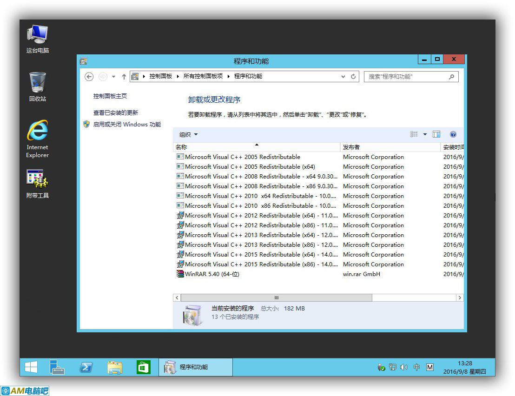Select Visual C++ 2008 Redistributable x64 9.0.30 row
This screenshot has width=515, height=396.
click(x=318, y=176)
